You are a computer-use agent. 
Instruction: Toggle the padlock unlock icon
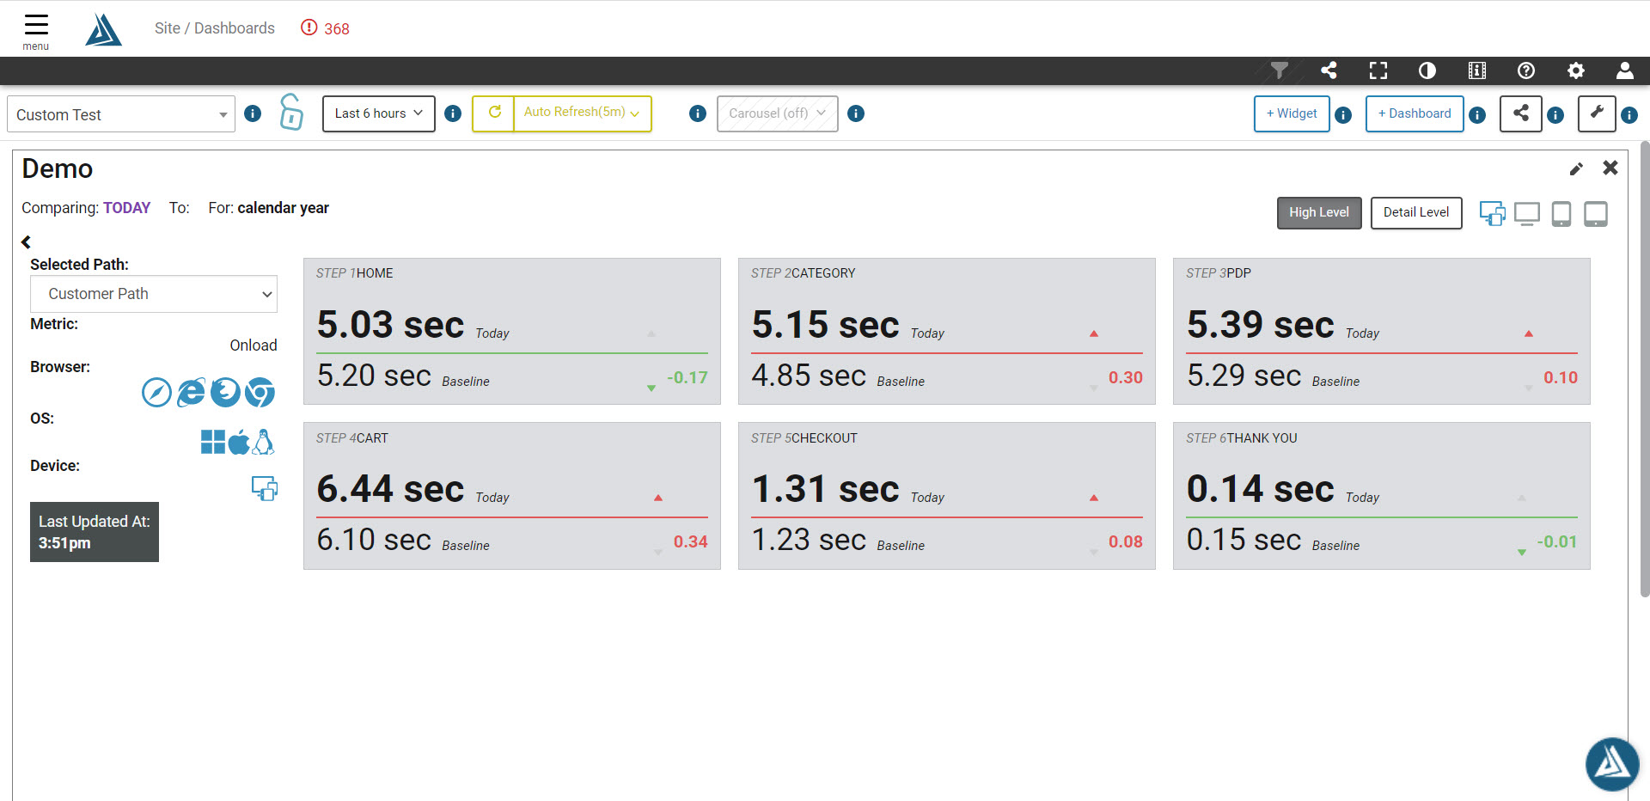pyautogui.click(x=291, y=113)
